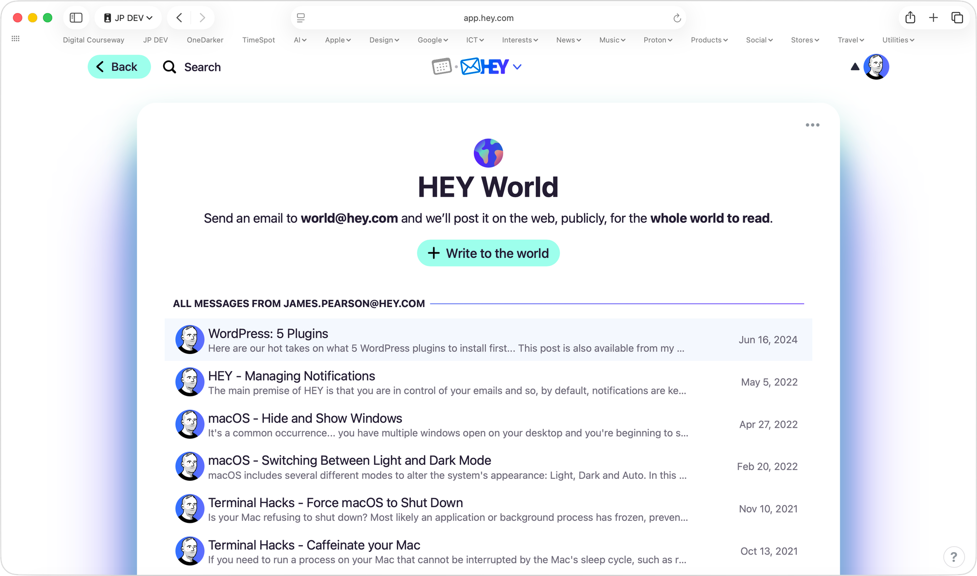
Task: Open the question mark help button
Action: [x=954, y=557]
